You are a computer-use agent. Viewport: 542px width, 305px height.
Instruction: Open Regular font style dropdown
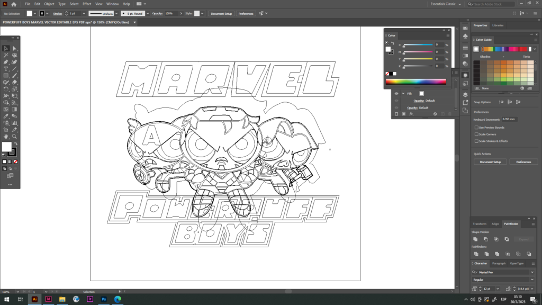point(532,280)
